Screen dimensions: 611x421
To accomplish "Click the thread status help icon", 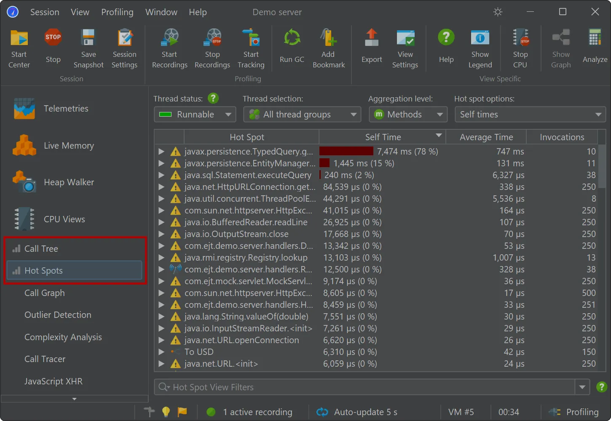I will click(213, 99).
